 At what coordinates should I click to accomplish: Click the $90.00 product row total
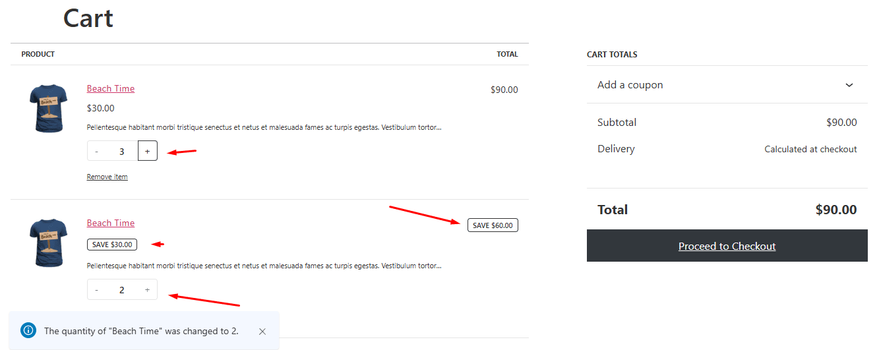[x=504, y=90]
